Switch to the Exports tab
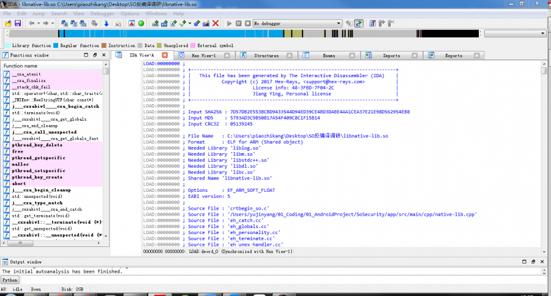The height and width of the screenshot is (296, 551). (453, 55)
